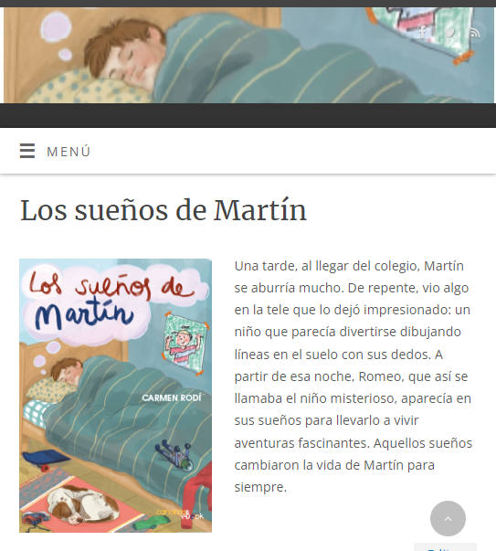496x551 pixels.
Task: Open the Facebook social icon
Action: tap(423, 32)
